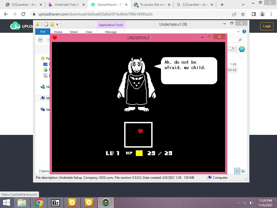This screenshot has height=208, width=277.
Task: Close the Undertale Free Download tab
Action: click(84, 5)
